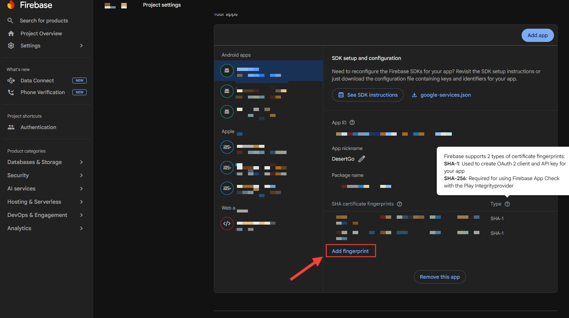Click the SDK instructions terminal icon
This screenshot has width=569, height=318.
pos(341,95)
